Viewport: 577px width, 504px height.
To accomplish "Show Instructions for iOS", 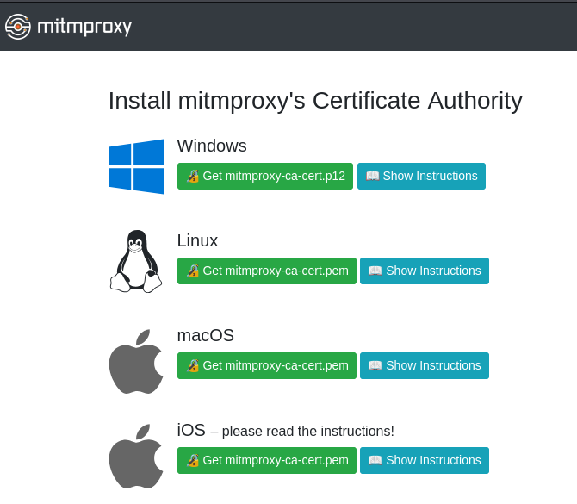I will tap(425, 460).
